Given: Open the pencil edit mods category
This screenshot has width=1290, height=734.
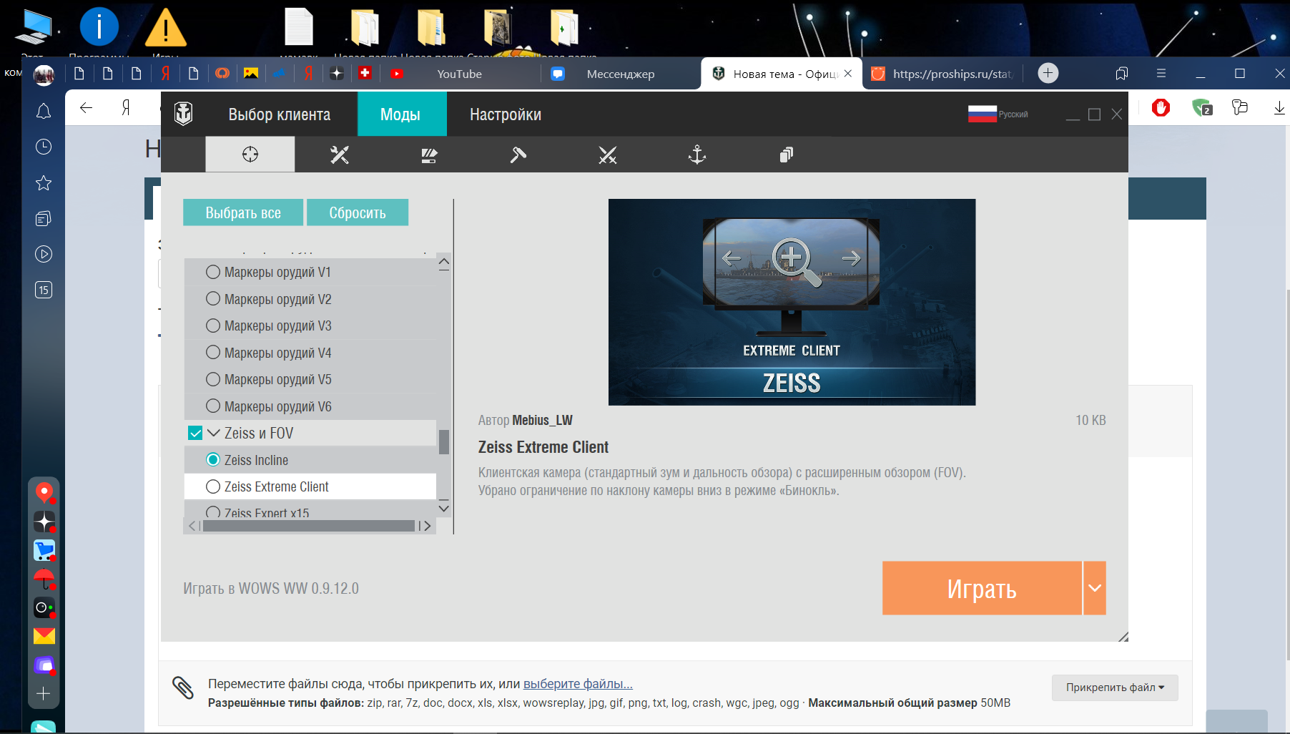Looking at the screenshot, I should [429, 155].
